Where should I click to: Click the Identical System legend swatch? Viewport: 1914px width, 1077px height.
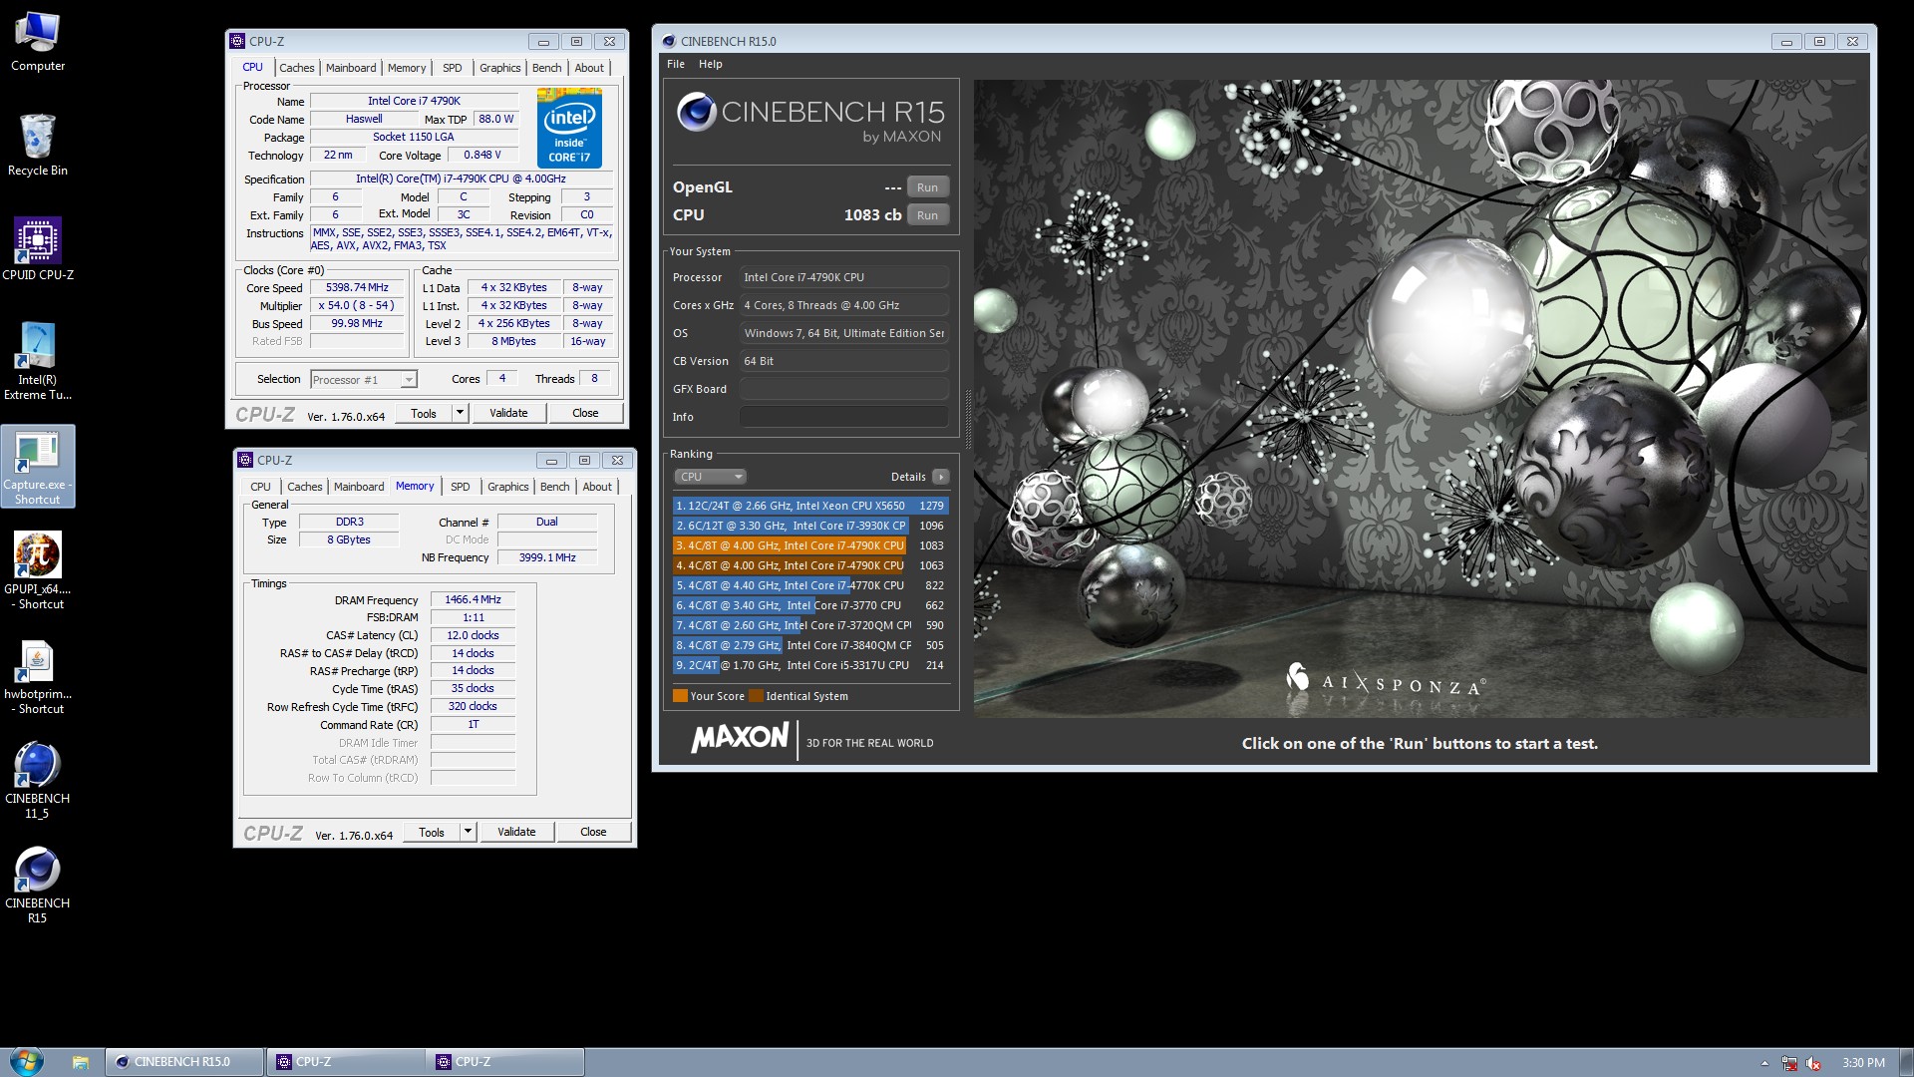point(756,696)
